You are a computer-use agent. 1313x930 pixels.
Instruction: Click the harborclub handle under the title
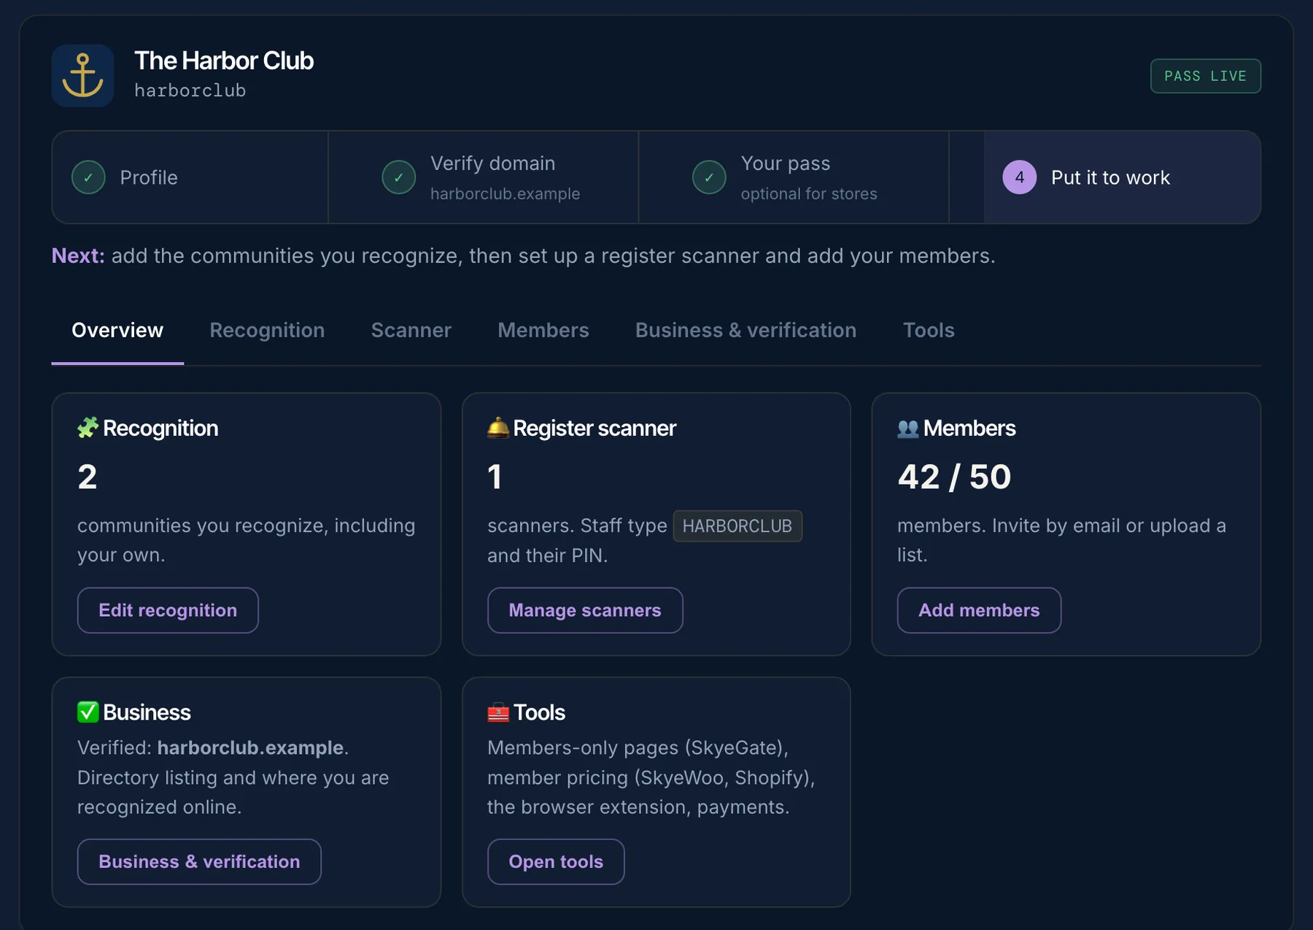pos(190,91)
